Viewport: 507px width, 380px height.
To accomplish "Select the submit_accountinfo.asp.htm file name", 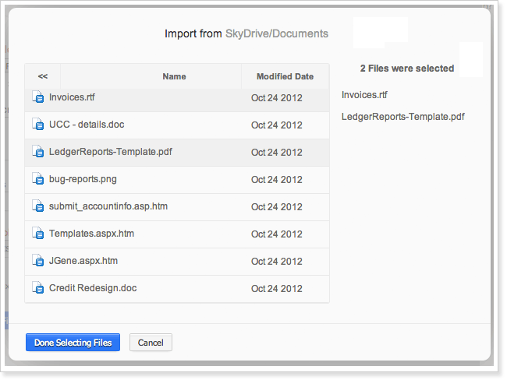I will [x=108, y=206].
